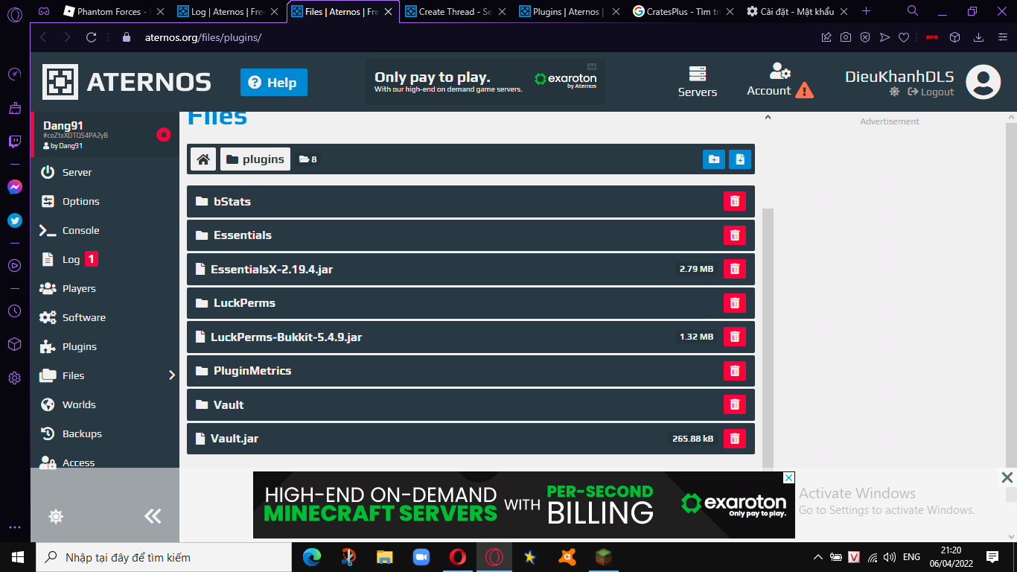Delete the LuckPerms folder

tap(734, 303)
